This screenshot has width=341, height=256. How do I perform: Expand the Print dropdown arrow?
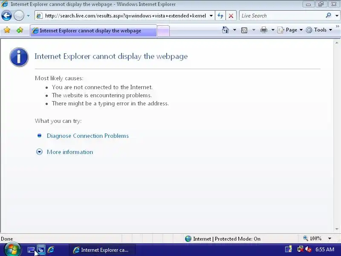point(273,30)
